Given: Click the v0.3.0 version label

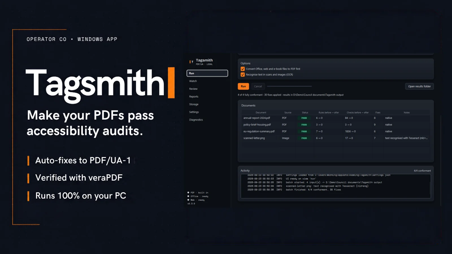Looking at the screenshot, I should [191, 203].
